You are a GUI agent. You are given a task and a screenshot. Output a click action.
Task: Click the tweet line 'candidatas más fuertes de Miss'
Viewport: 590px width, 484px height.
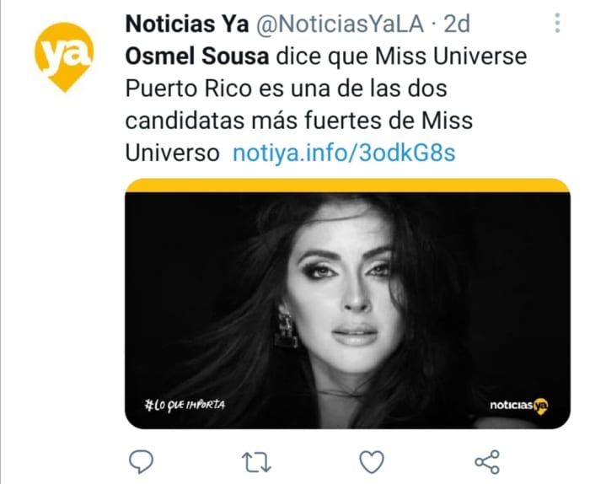(x=298, y=121)
